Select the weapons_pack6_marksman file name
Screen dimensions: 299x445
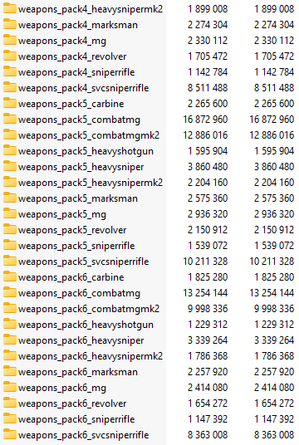pos(78,372)
